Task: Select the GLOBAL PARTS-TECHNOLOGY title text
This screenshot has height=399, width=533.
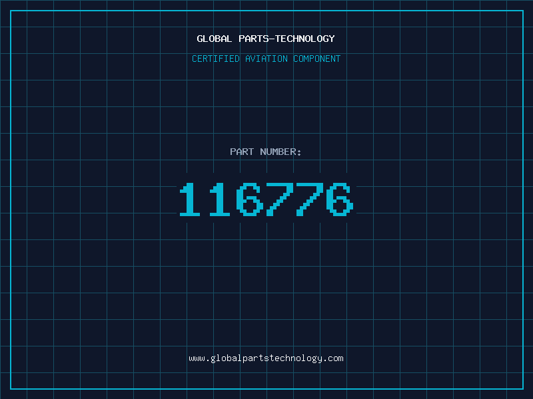Action: pyautogui.click(x=266, y=39)
